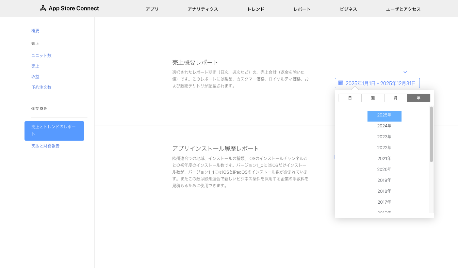Choose 2024年 from the year list

point(384,126)
